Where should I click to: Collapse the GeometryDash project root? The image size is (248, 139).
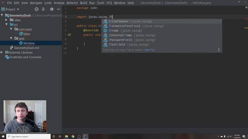[x=2, y=15]
